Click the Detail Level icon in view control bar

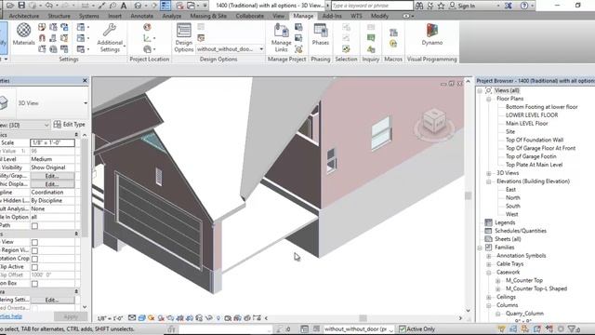pyautogui.click(x=132, y=318)
